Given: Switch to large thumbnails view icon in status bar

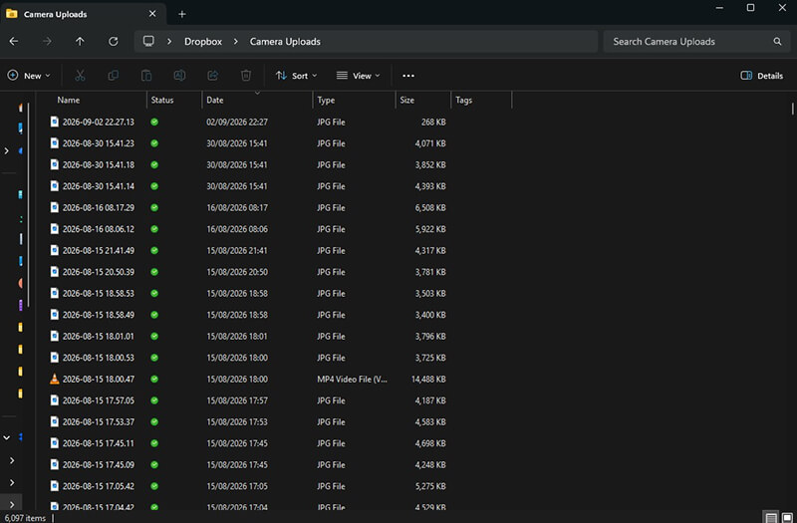Looking at the screenshot, I should point(787,518).
